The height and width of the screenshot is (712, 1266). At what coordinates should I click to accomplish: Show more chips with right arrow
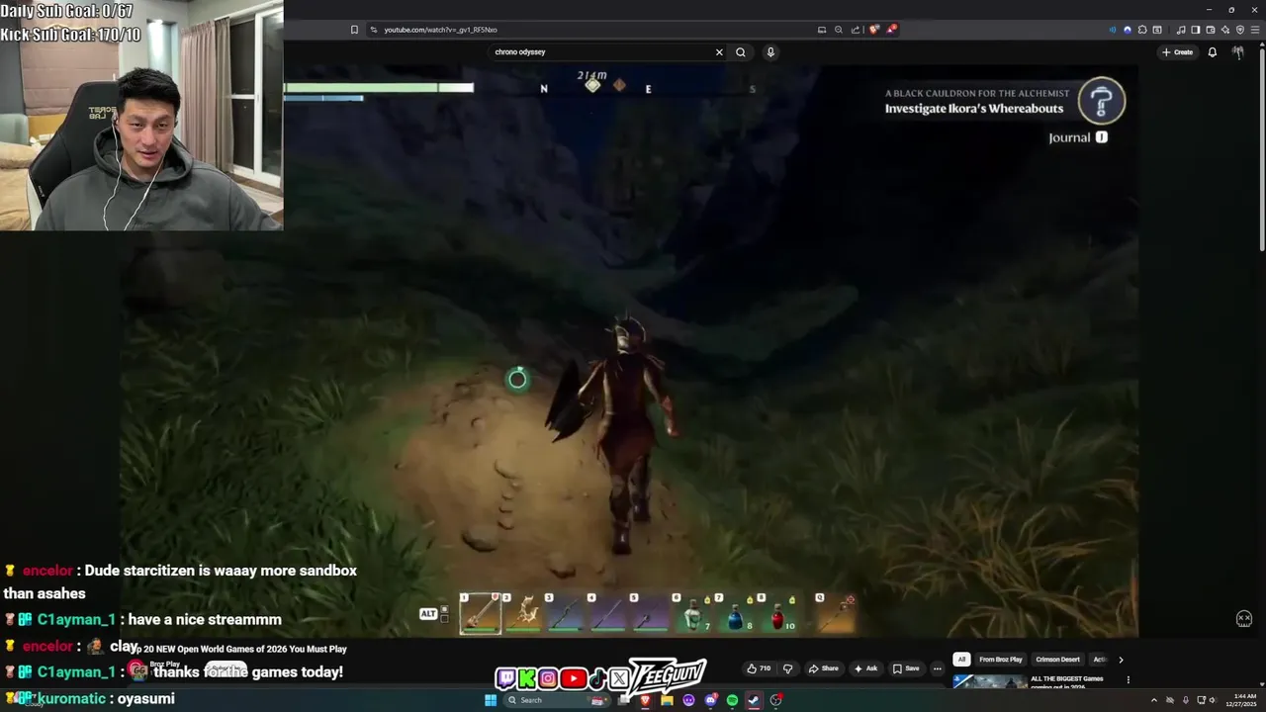pyautogui.click(x=1121, y=660)
